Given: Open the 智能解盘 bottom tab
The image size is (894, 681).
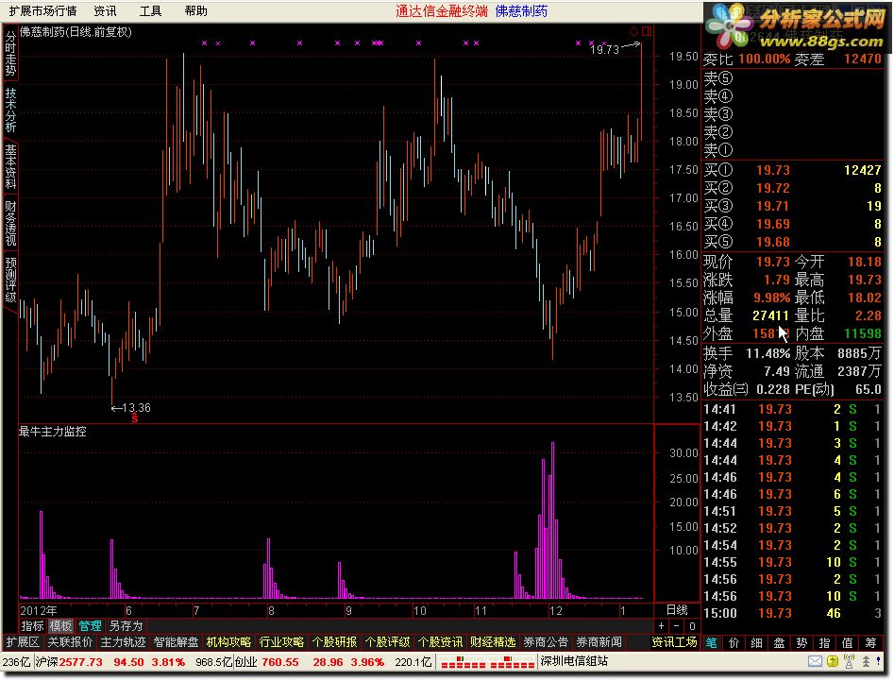Looking at the screenshot, I should pos(176,642).
